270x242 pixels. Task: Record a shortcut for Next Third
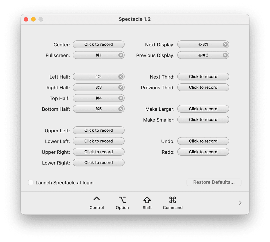coord(203,77)
